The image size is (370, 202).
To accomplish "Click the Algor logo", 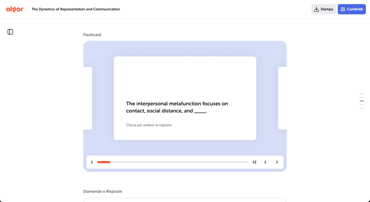I will click(15, 9).
